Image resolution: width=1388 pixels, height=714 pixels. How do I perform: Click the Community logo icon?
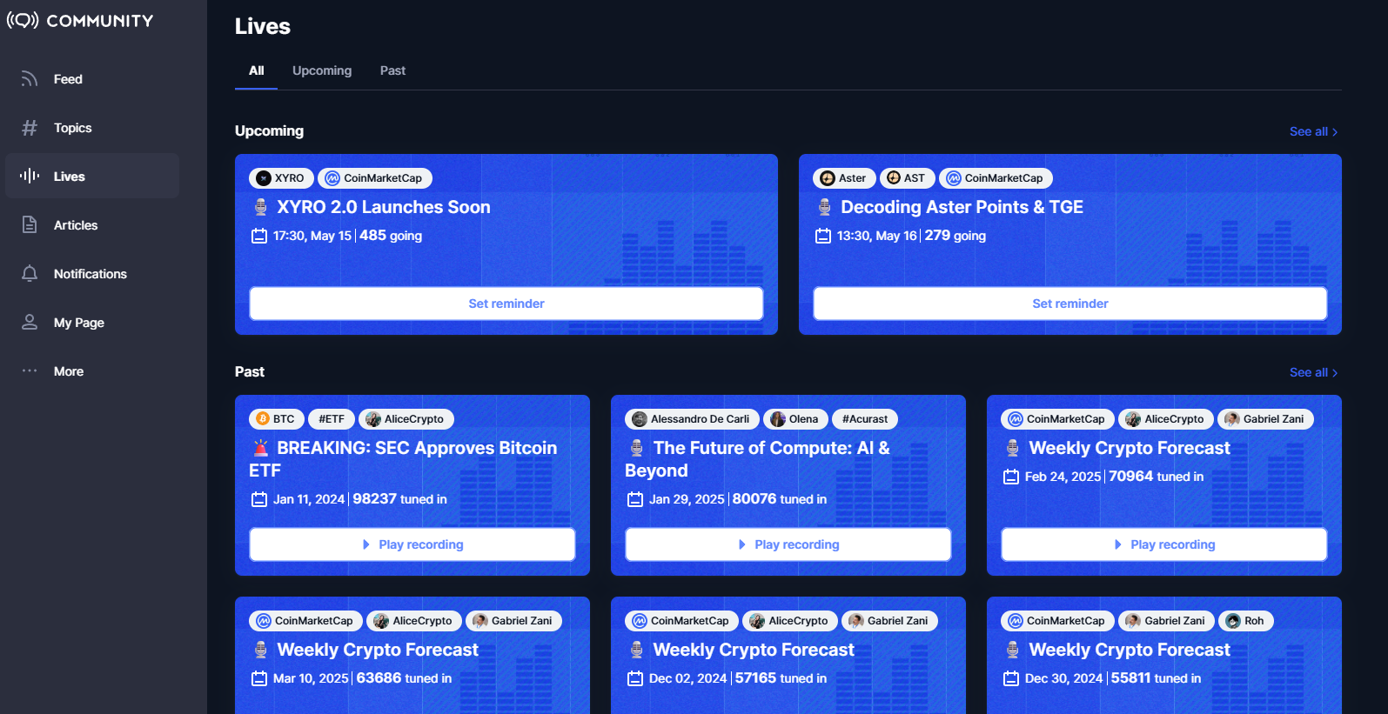[23, 20]
